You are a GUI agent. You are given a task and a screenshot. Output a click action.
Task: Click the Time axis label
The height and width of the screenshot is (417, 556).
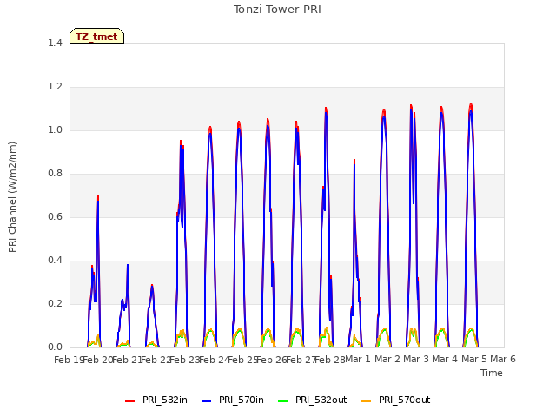pos(492,373)
